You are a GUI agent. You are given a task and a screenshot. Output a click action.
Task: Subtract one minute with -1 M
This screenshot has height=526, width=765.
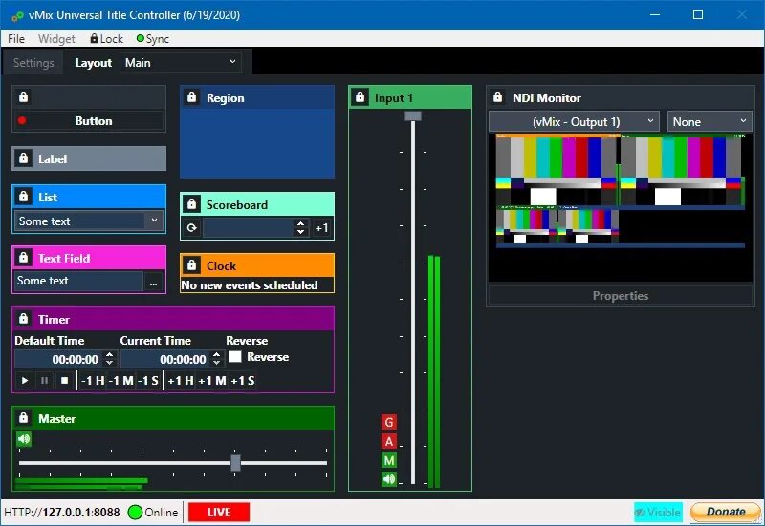pyautogui.click(x=121, y=380)
